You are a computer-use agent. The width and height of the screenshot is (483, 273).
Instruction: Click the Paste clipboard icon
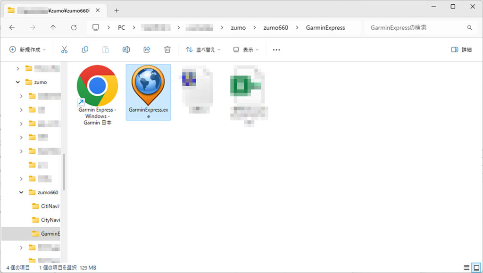click(x=105, y=50)
